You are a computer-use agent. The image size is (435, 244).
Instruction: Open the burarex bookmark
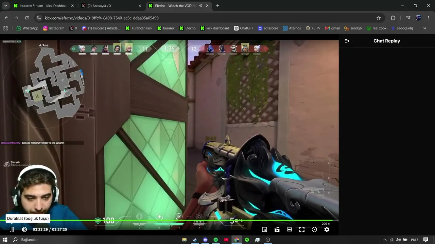tap(166, 28)
